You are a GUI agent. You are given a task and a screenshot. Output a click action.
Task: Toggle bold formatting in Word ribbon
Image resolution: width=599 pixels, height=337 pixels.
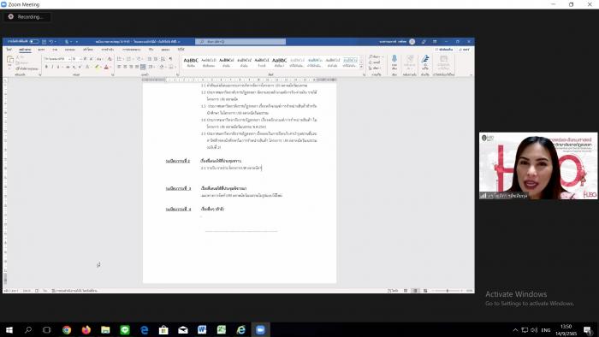pyautogui.click(x=46, y=68)
